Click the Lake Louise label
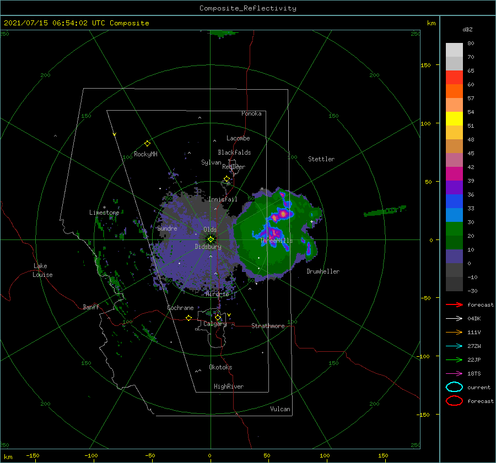Viewport: 496px width, 463px height. coord(42,270)
